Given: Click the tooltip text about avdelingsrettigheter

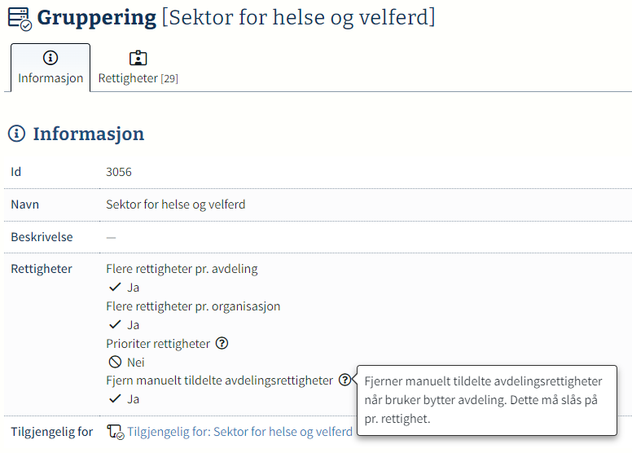Looking at the screenshot, I should click(x=483, y=400).
